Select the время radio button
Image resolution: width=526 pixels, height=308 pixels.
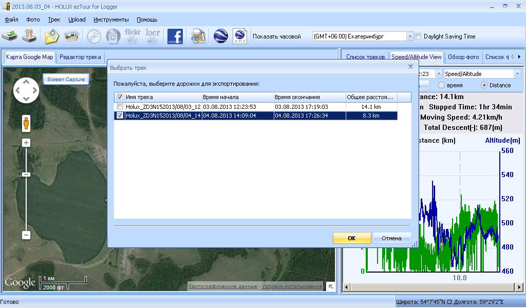click(x=441, y=85)
